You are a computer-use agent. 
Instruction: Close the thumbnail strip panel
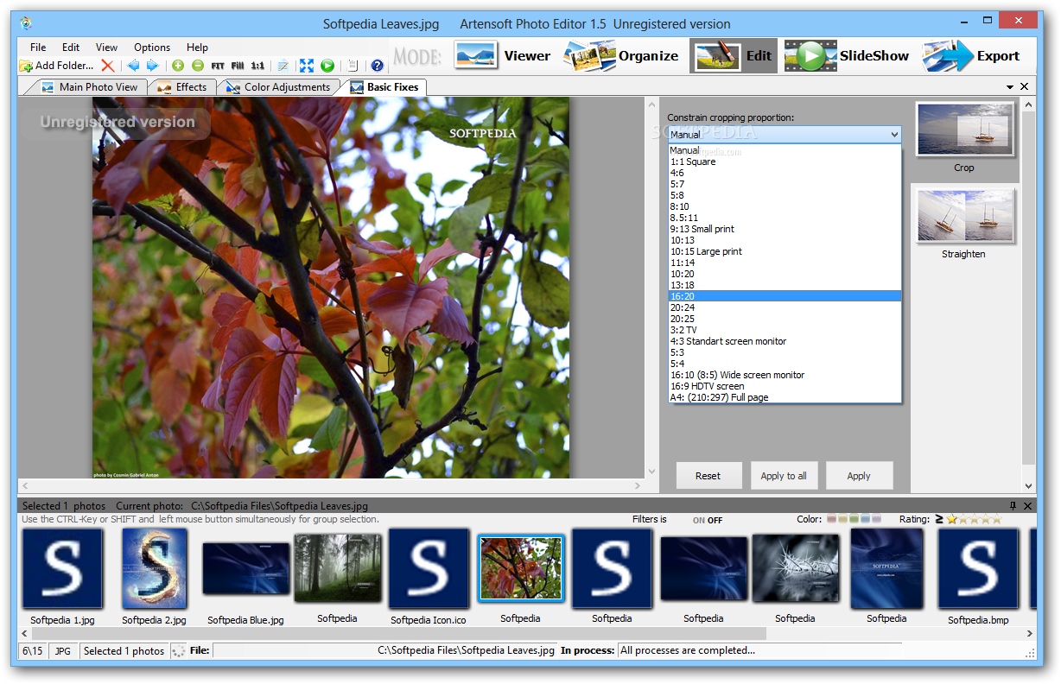click(x=1027, y=506)
